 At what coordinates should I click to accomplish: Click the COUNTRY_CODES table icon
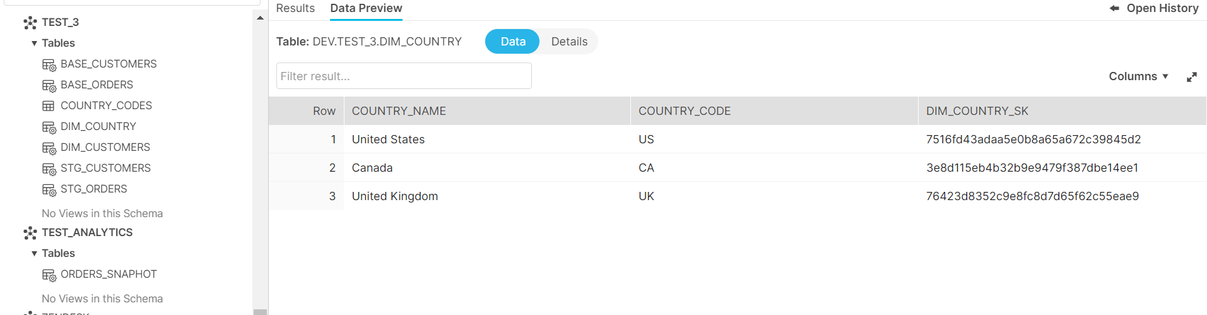49,106
